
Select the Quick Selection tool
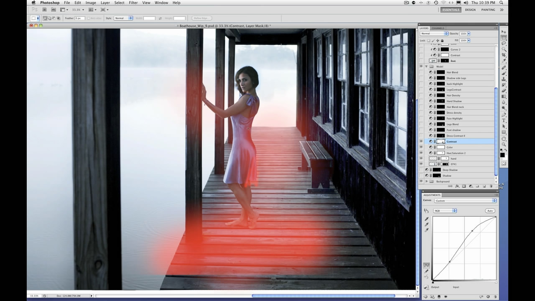click(504, 49)
